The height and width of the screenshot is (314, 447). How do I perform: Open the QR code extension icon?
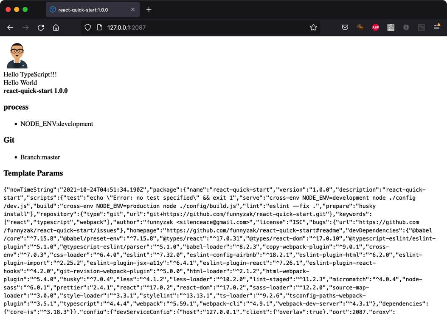pos(391,27)
